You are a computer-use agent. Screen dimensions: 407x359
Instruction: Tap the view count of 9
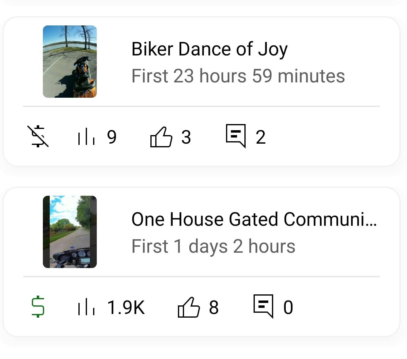[112, 137]
